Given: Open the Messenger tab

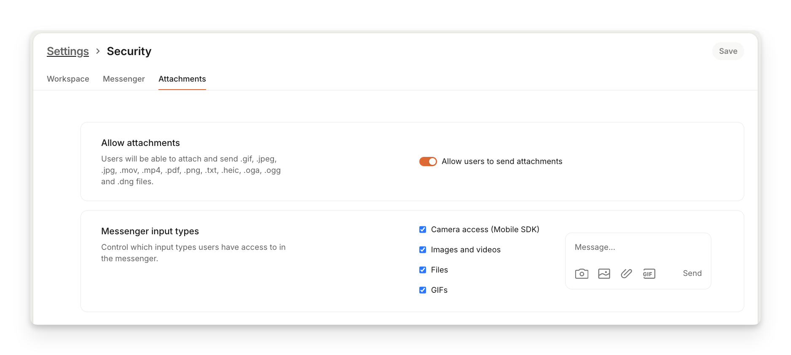Looking at the screenshot, I should pyautogui.click(x=123, y=79).
